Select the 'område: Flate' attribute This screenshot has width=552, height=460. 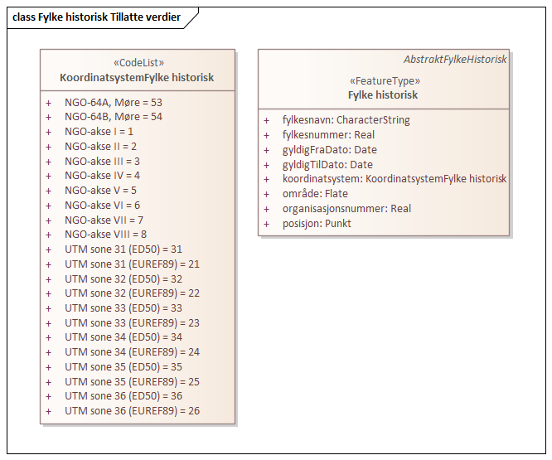(x=315, y=194)
